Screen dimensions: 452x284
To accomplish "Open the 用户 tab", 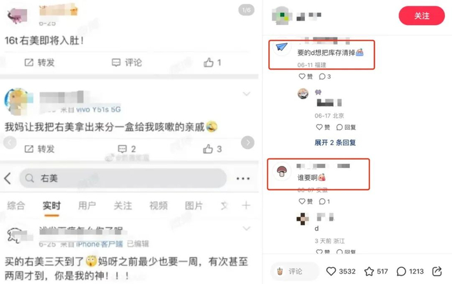I will click(87, 206).
